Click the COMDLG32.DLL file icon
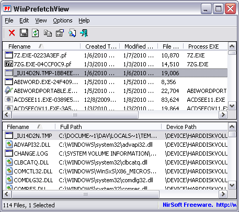Image resolution: width=239 pixels, height=212 pixels. click(x=9, y=180)
